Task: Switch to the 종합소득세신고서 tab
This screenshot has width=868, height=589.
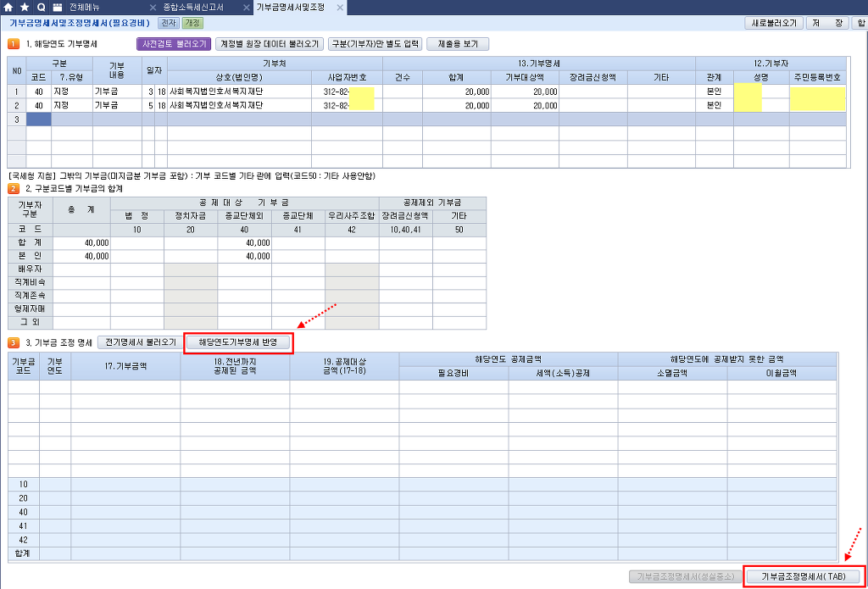Action: tap(193, 8)
